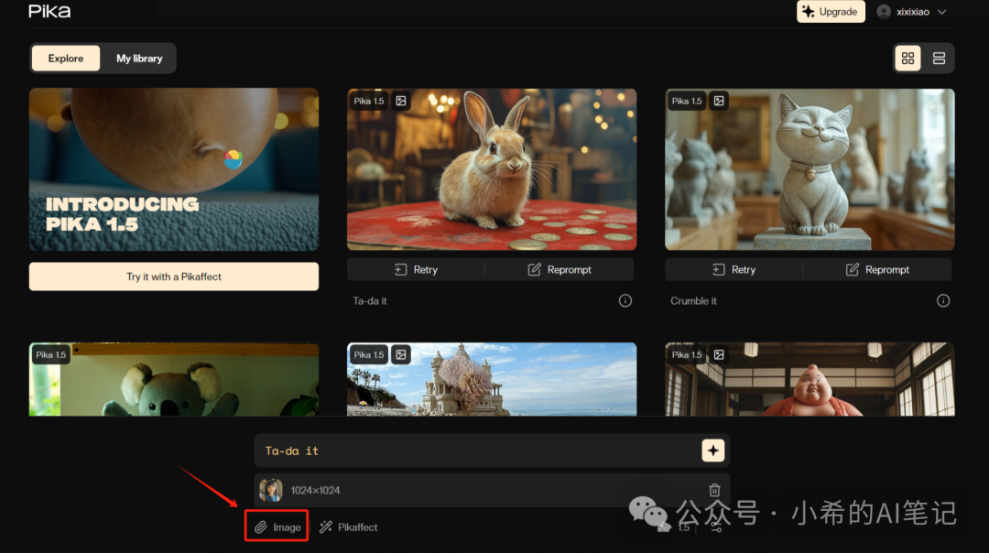989x553 pixels.
Task: Click the image icon on rabbit video
Action: click(401, 101)
